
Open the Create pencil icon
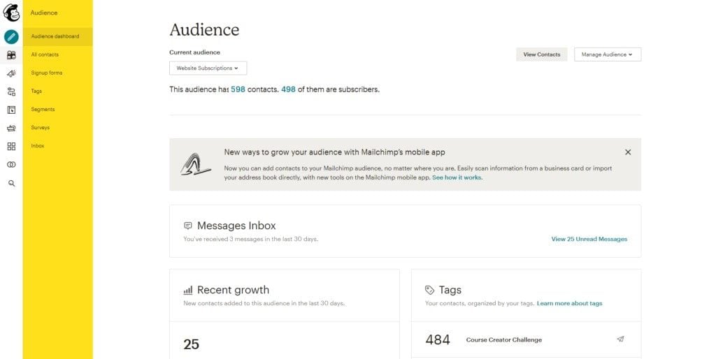click(x=11, y=37)
